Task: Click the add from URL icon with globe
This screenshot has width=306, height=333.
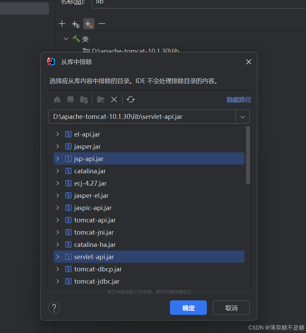Action: tap(75, 24)
